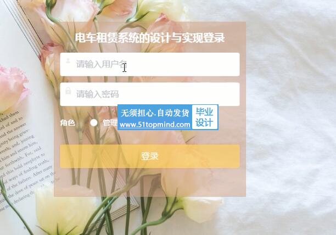Click the 角色 role label
The width and height of the screenshot is (336, 235).
[68, 123]
